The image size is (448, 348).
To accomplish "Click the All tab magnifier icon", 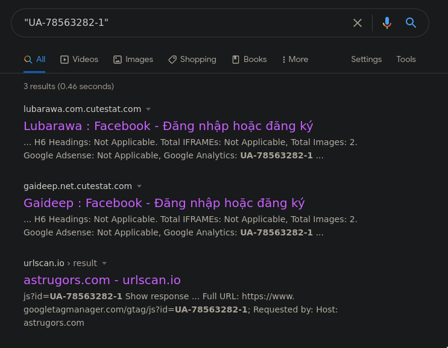I will (28, 60).
